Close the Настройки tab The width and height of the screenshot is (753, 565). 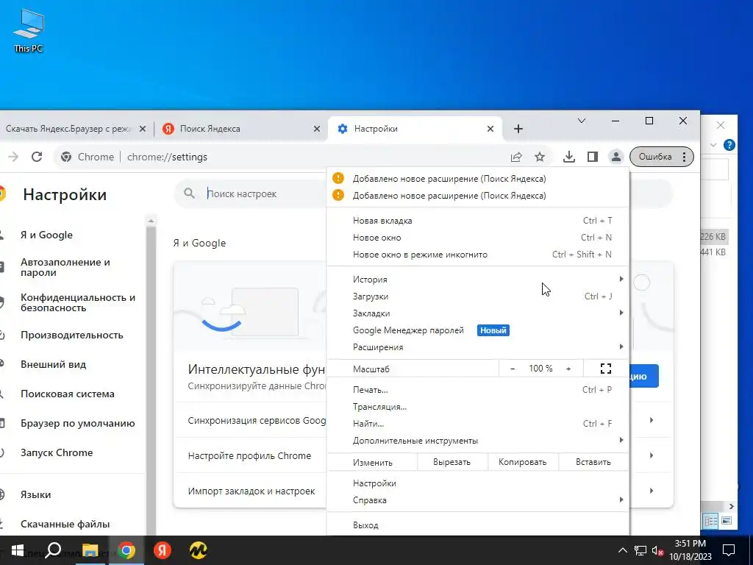click(490, 129)
